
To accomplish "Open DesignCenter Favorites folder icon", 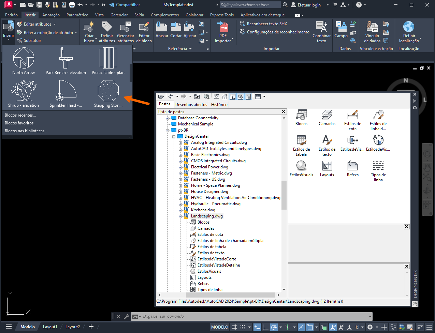I will tap(217, 96).
